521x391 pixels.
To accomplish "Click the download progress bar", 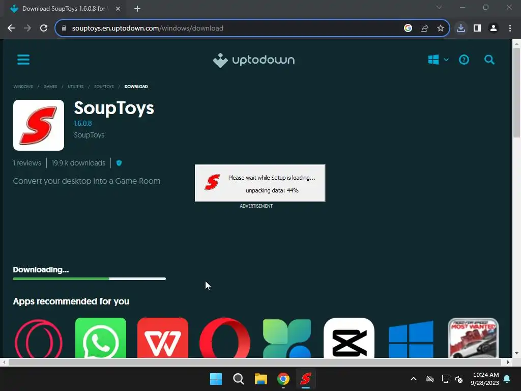I will tap(90, 278).
